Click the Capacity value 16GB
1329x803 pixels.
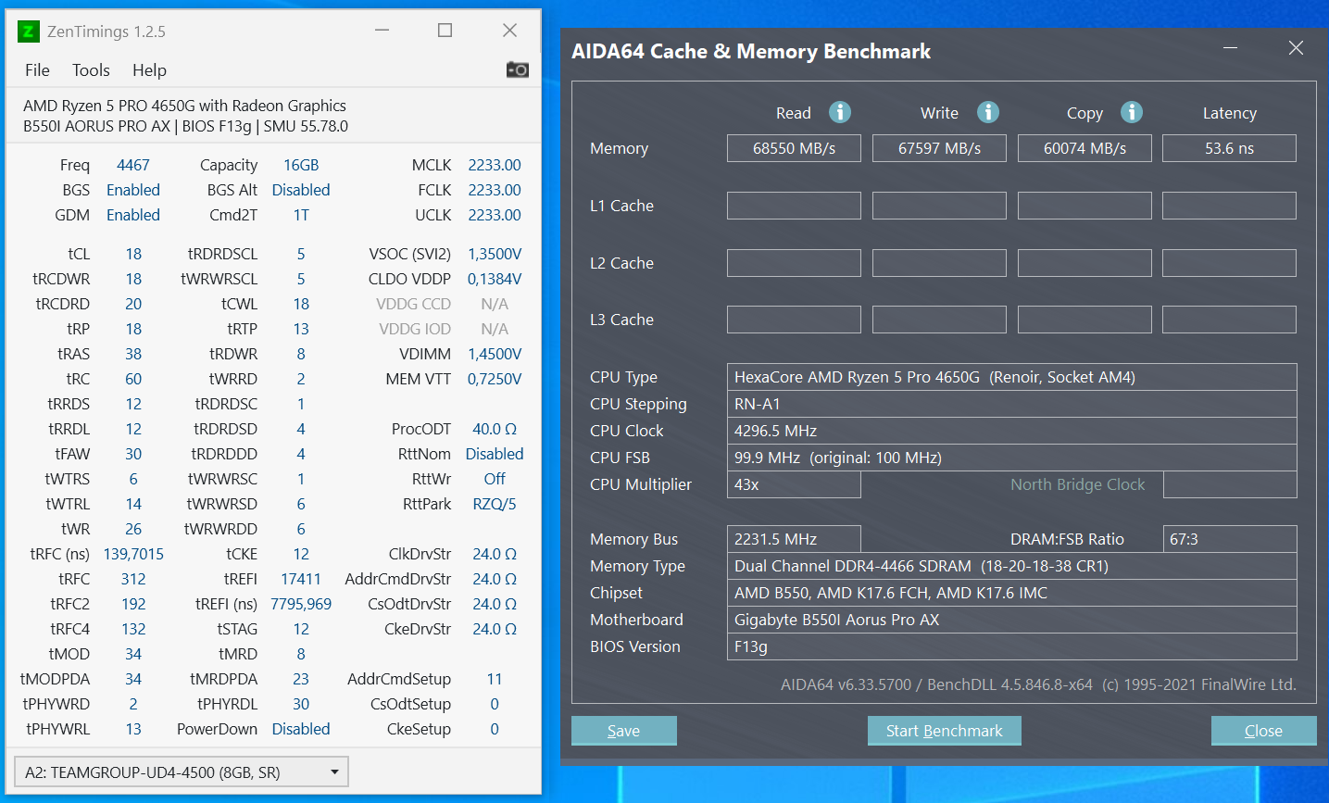(x=301, y=165)
